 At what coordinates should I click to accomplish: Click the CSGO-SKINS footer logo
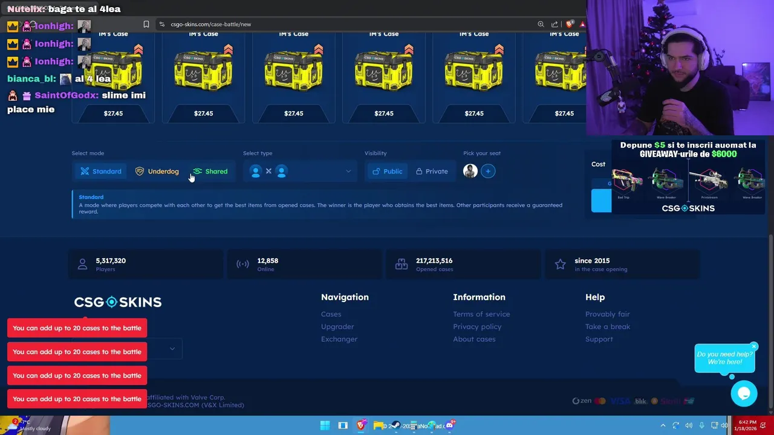118,302
